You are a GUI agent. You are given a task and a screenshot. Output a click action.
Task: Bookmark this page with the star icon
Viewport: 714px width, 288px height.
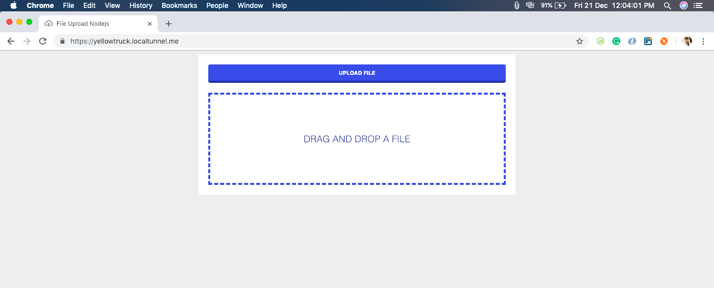tap(579, 42)
